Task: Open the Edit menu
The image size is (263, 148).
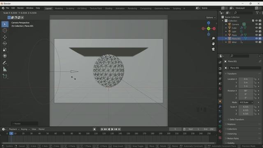Action: pyautogui.click(x=13, y=8)
